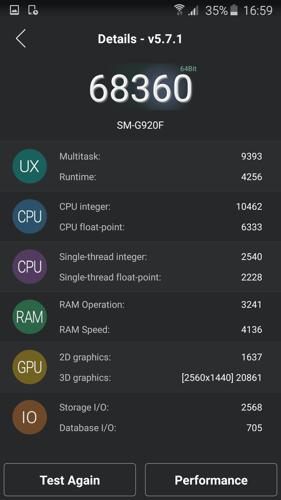Click the 64Bit label
Viewport: 281px width, 500px height.
click(189, 69)
